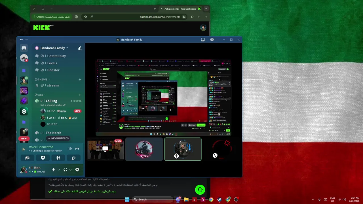Open the volume icon in system tray

pos(345,199)
